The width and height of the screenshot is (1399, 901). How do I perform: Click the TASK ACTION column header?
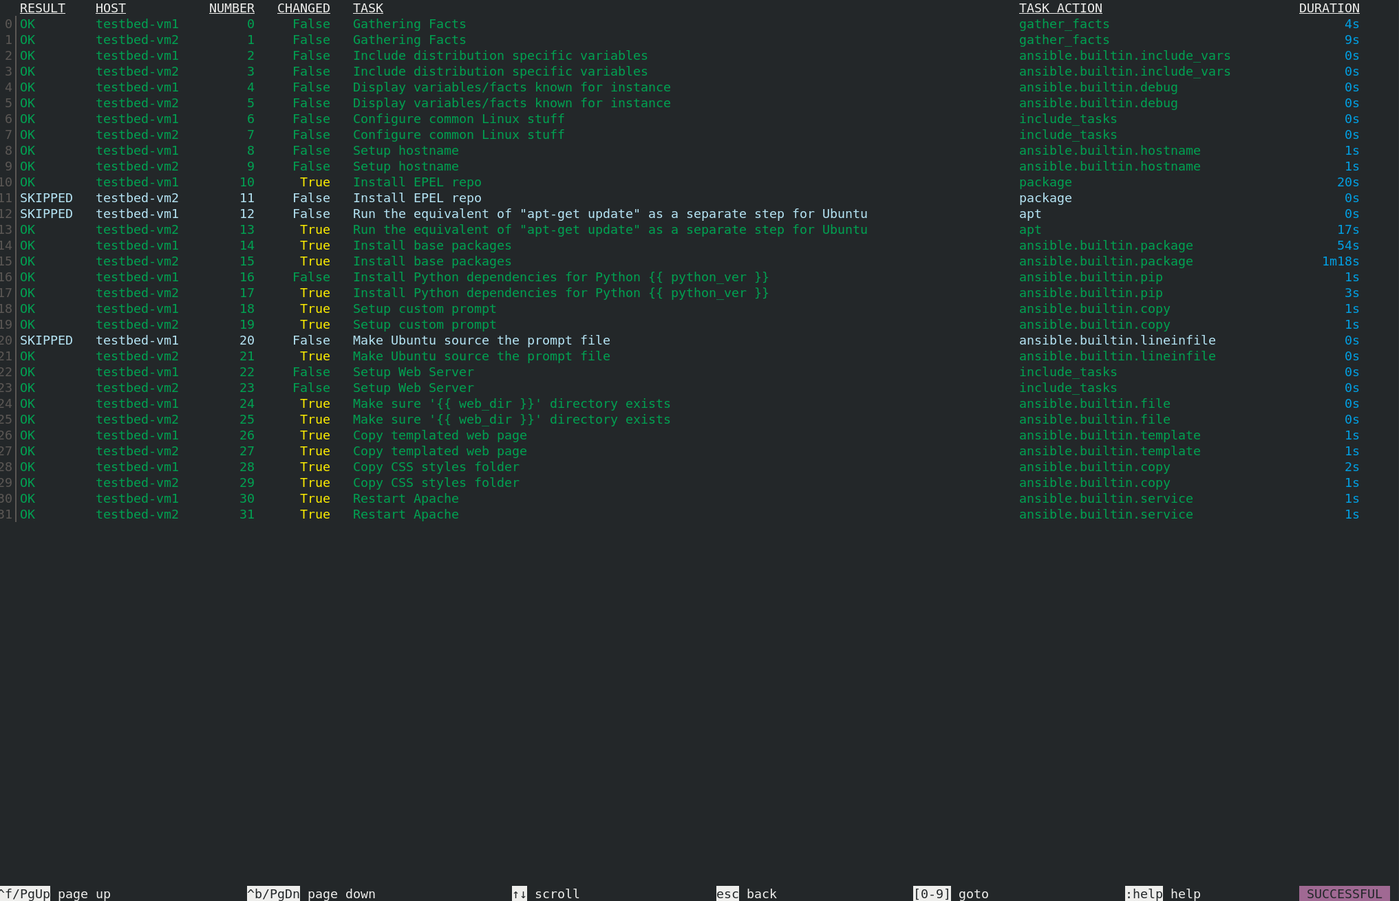[x=1060, y=8]
